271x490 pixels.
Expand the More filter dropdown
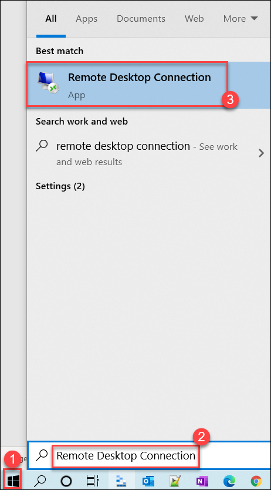[x=240, y=19]
